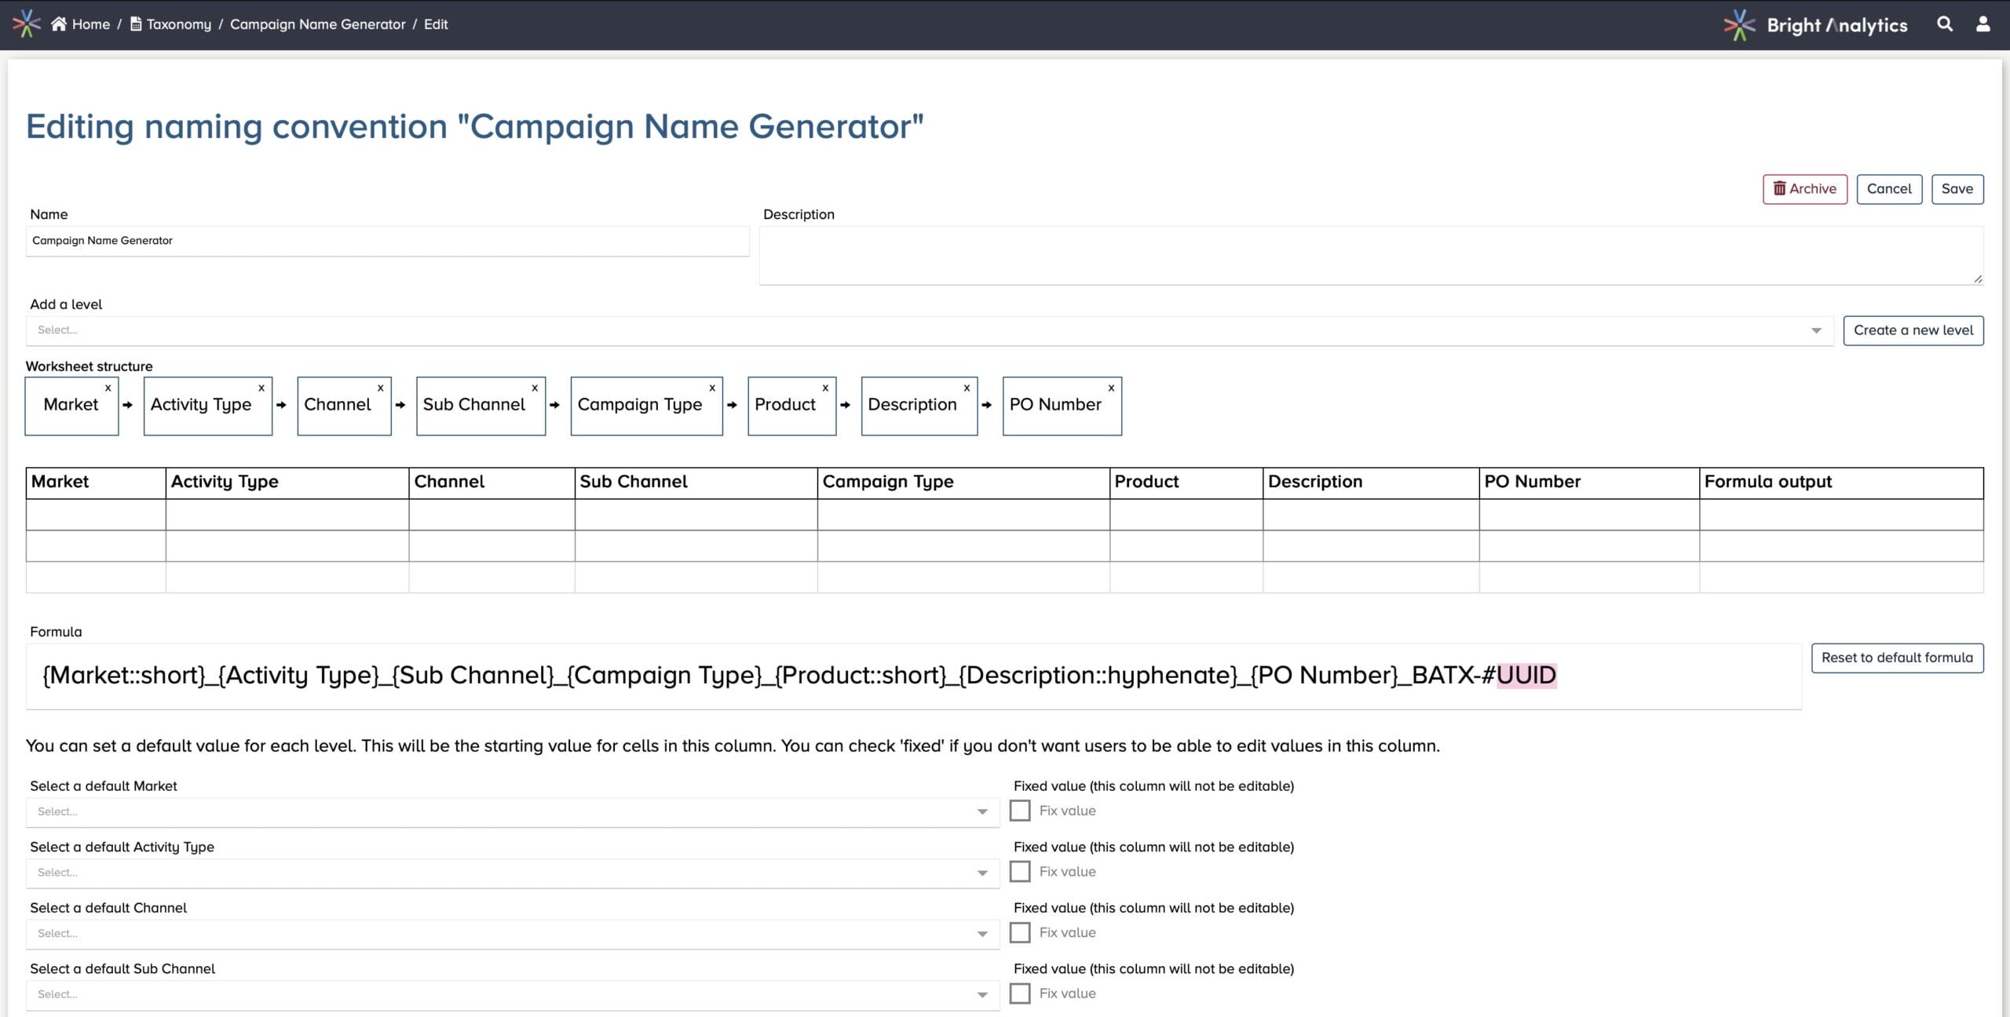This screenshot has width=2010, height=1017.
Task: Click the Create a new level button
Action: 1913,330
